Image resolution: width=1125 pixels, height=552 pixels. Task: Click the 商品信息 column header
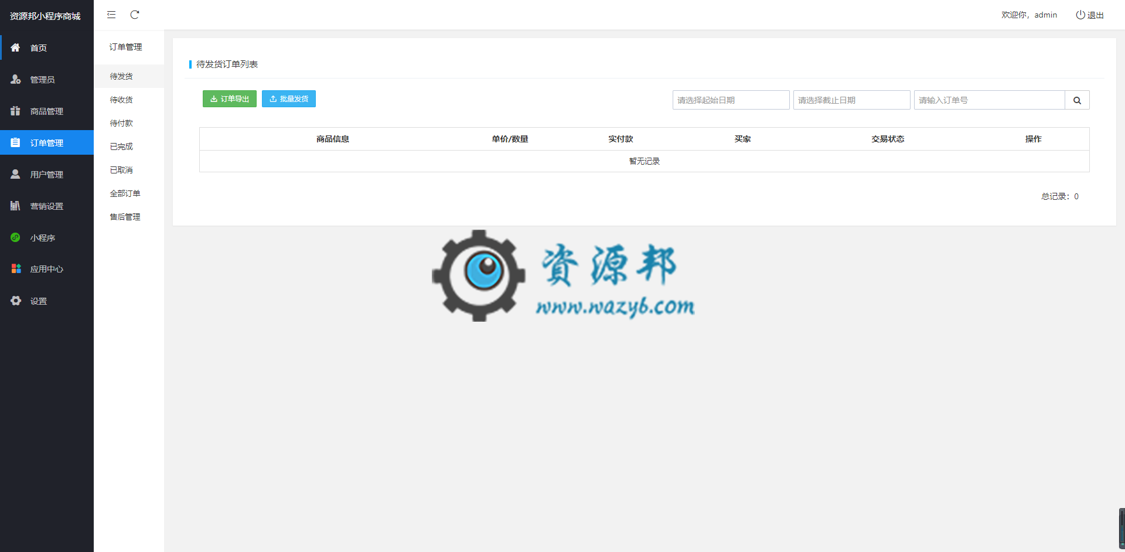[x=333, y=139]
